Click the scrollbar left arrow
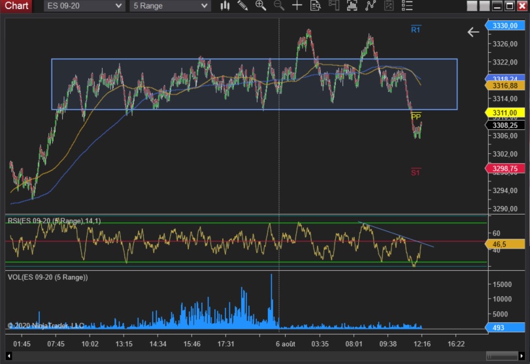Viewport: 530px width, 364px height. coord(8,356)
